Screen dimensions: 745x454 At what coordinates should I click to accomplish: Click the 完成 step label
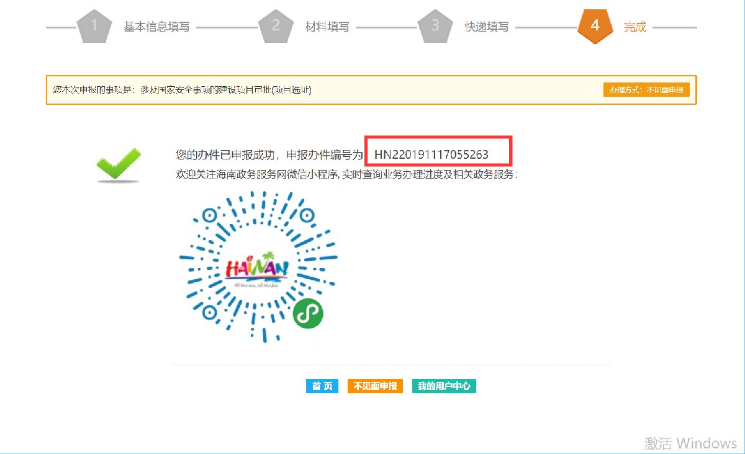point(635,27)
